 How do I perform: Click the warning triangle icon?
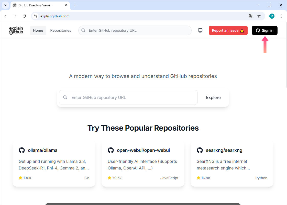click(242, 30)
